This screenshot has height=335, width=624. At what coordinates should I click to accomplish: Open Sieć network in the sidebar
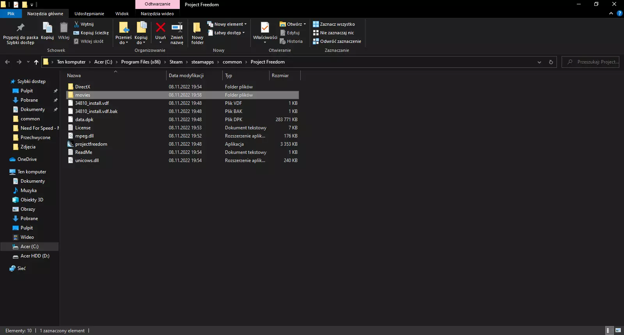tap(18, 268)
